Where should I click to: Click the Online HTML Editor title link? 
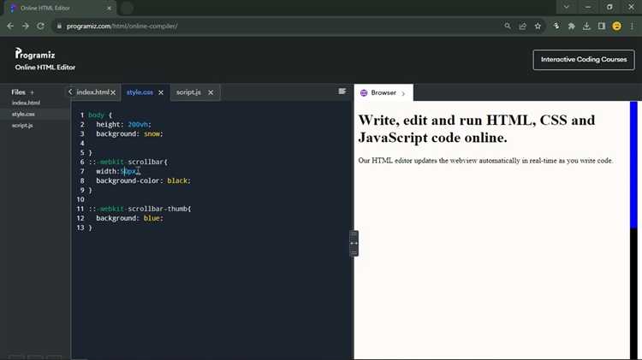(x=45, y=68)
